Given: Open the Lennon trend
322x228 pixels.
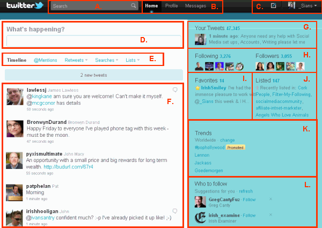Looking at the screenshot, I should [202, 155].
